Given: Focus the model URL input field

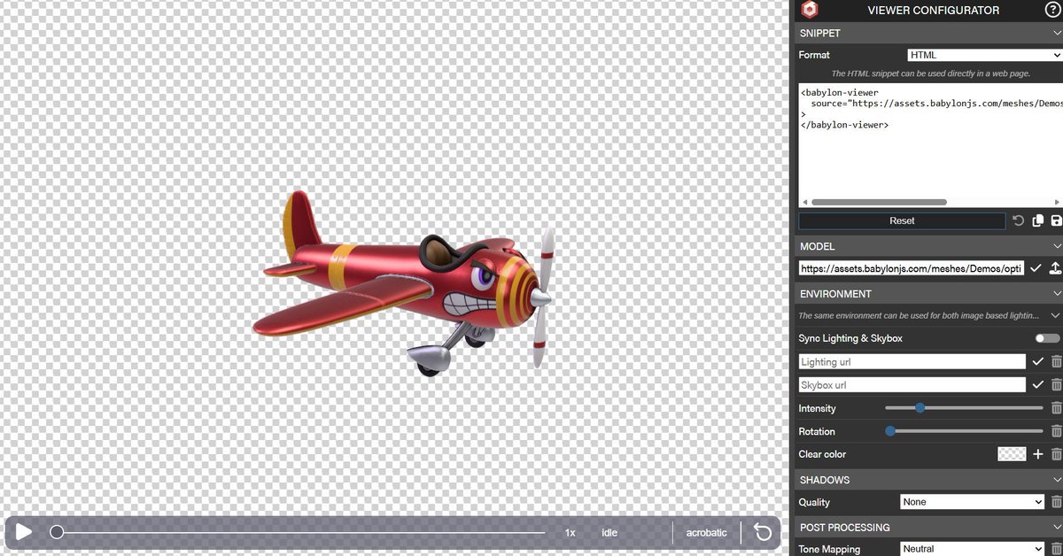Looking at the screenshot, I should tap(912, 268).
